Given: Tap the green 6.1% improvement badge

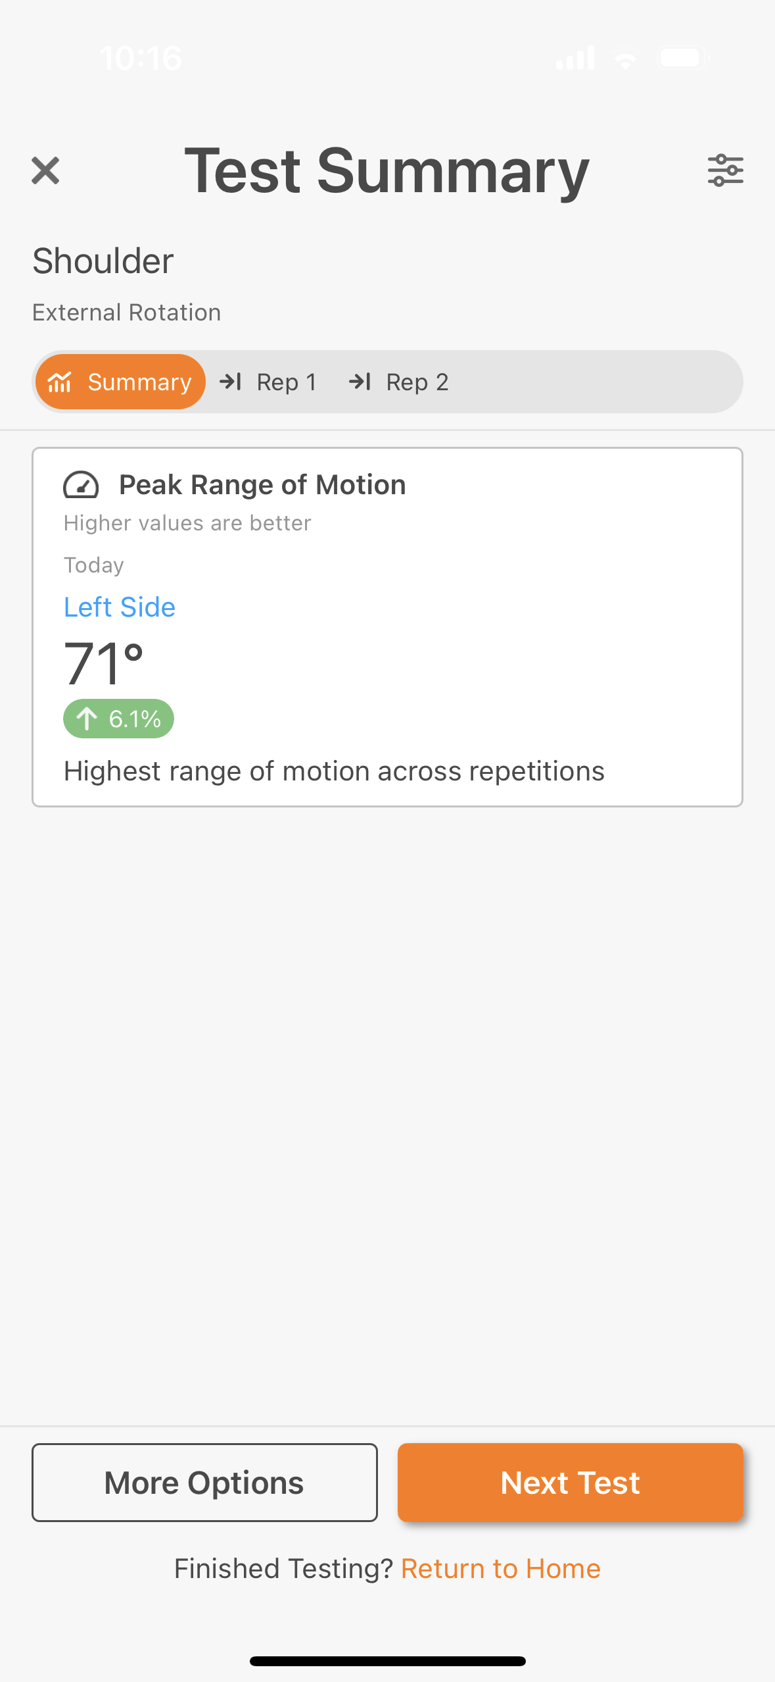Looking at the screenshot, I should pos(118,719).
